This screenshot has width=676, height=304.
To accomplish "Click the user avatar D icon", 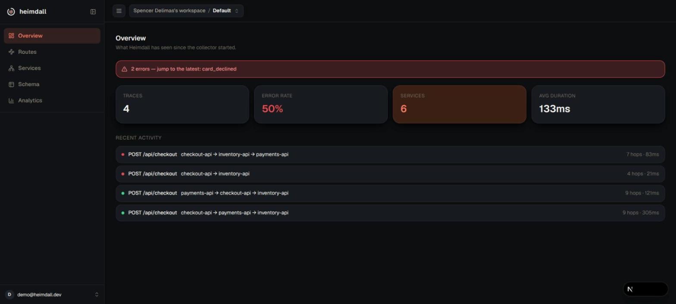I will coord(9,295).
